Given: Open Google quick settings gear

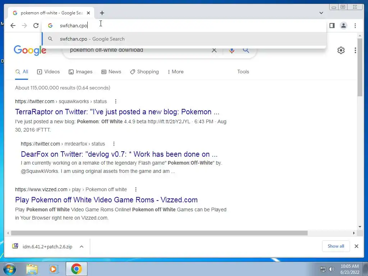Looking at the screenshot, I should tap(341, 50).
